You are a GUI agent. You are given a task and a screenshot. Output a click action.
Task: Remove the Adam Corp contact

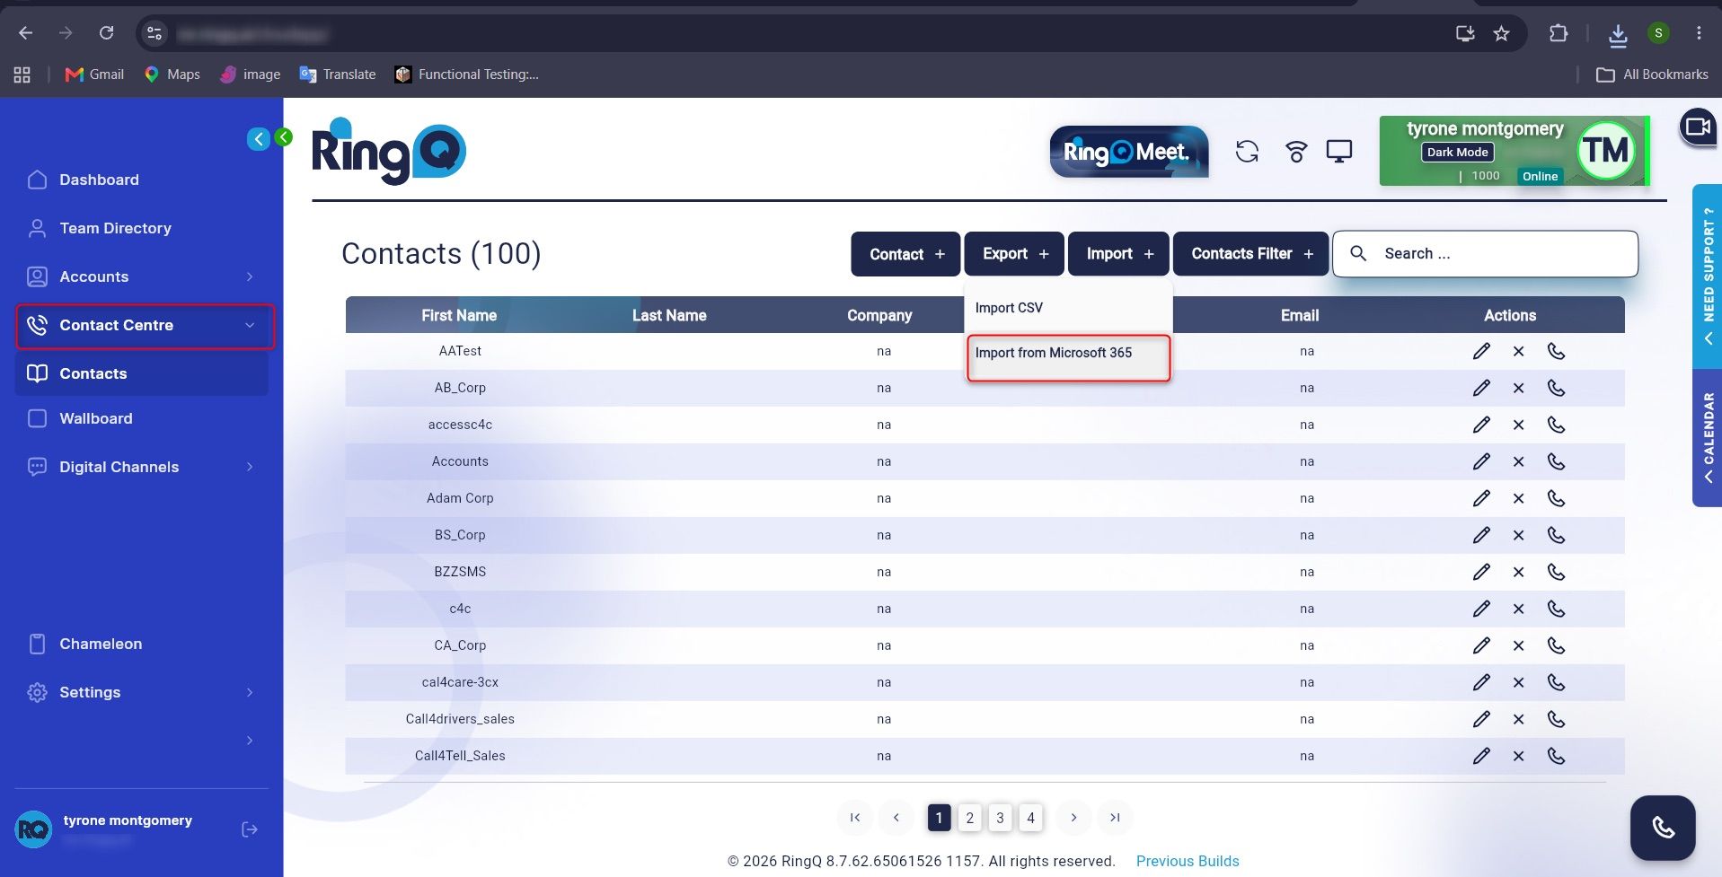(x=1518, y=498)
